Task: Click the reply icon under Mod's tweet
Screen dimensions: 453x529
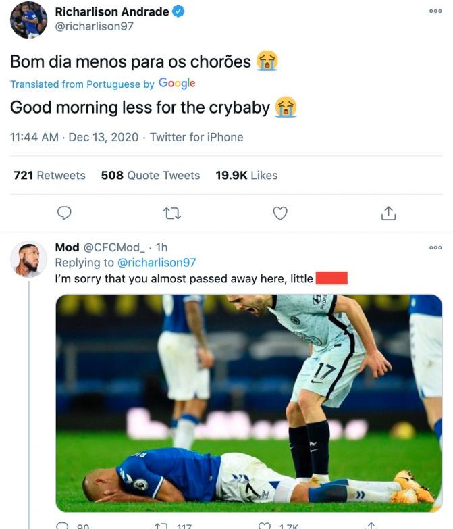Action: [63, 526]
